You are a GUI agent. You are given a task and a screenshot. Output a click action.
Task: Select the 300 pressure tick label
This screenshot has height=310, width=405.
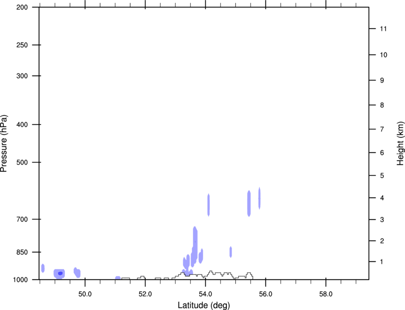[x=22, y=76]
